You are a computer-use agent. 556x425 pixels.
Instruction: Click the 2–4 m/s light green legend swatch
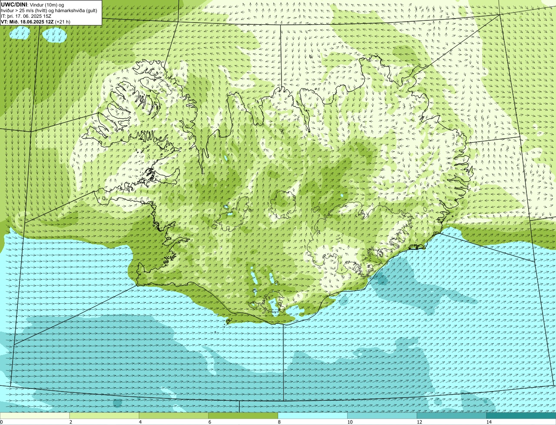[x=104, y=415]
